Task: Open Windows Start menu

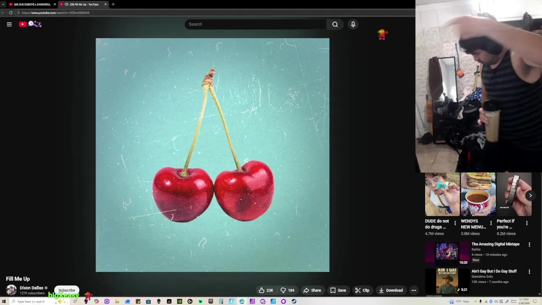Action: (4, 301)
